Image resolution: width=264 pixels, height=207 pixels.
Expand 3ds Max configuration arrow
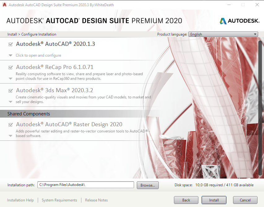coord(11,102)
